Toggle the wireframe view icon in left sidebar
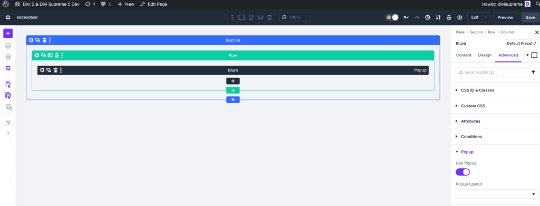540x206 pixels. point(8,68)
